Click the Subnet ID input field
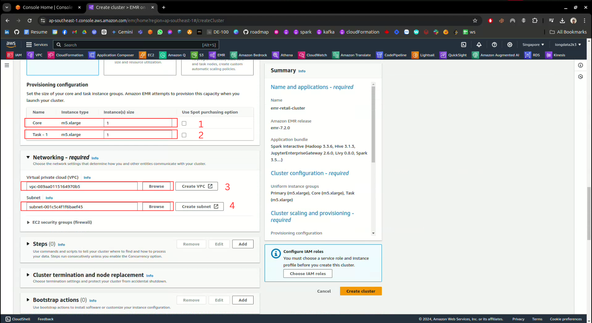 [x=82, y=207]
